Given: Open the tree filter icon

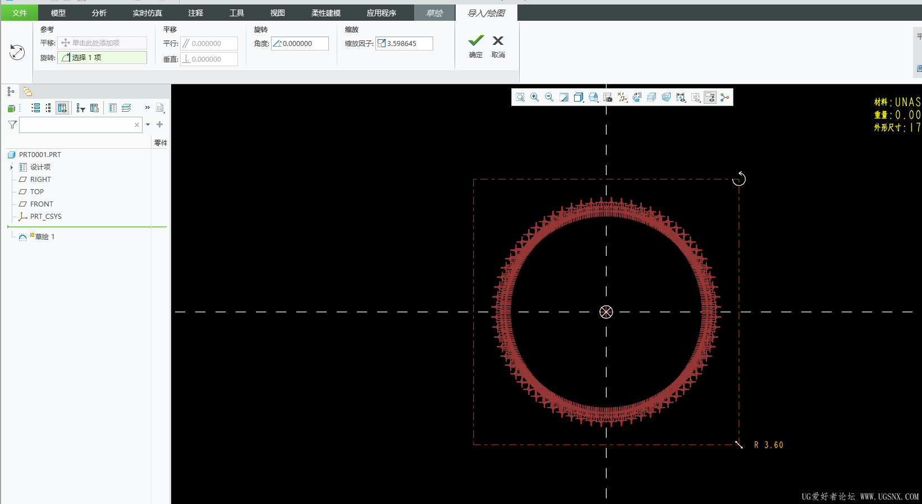Looking at the screenshot, I should [x=81, y=108].
